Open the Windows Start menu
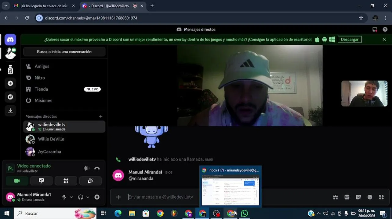Image resolution: width=392 pixels, height=219 pixels. (7, 213)
